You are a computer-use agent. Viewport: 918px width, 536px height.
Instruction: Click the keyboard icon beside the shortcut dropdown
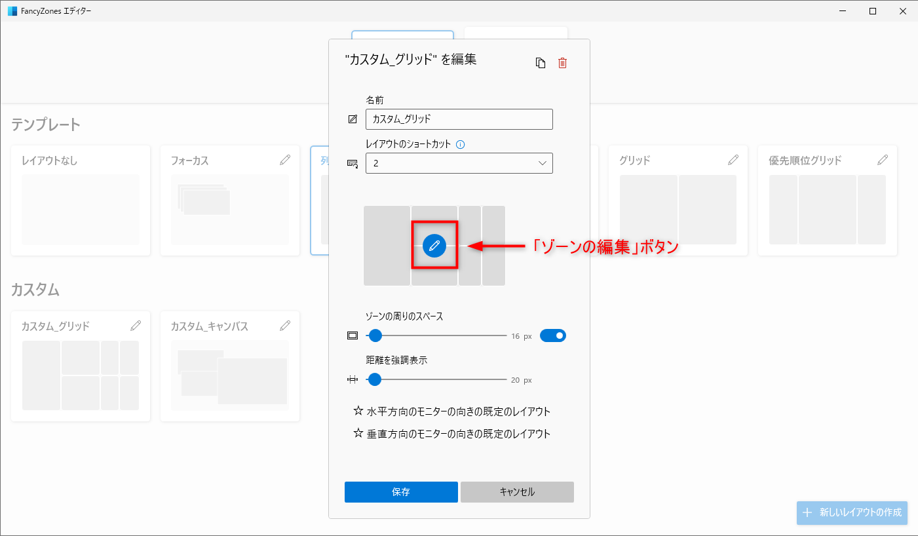(353, 163)
